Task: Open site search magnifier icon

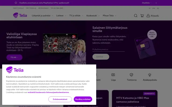Action: click(x=136, y=16)
